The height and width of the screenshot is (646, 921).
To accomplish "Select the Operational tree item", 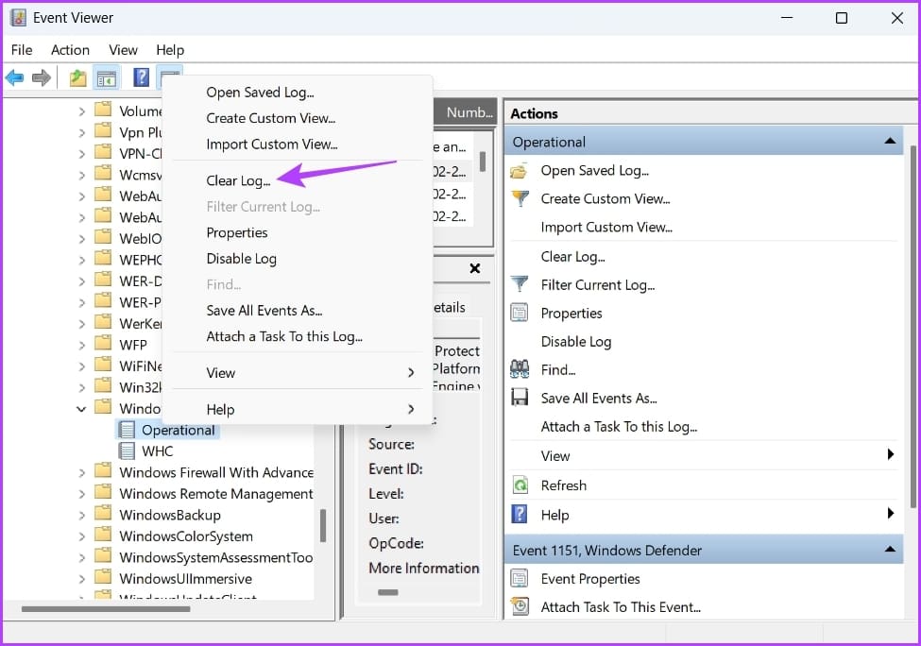I will [x=178, y=430].
